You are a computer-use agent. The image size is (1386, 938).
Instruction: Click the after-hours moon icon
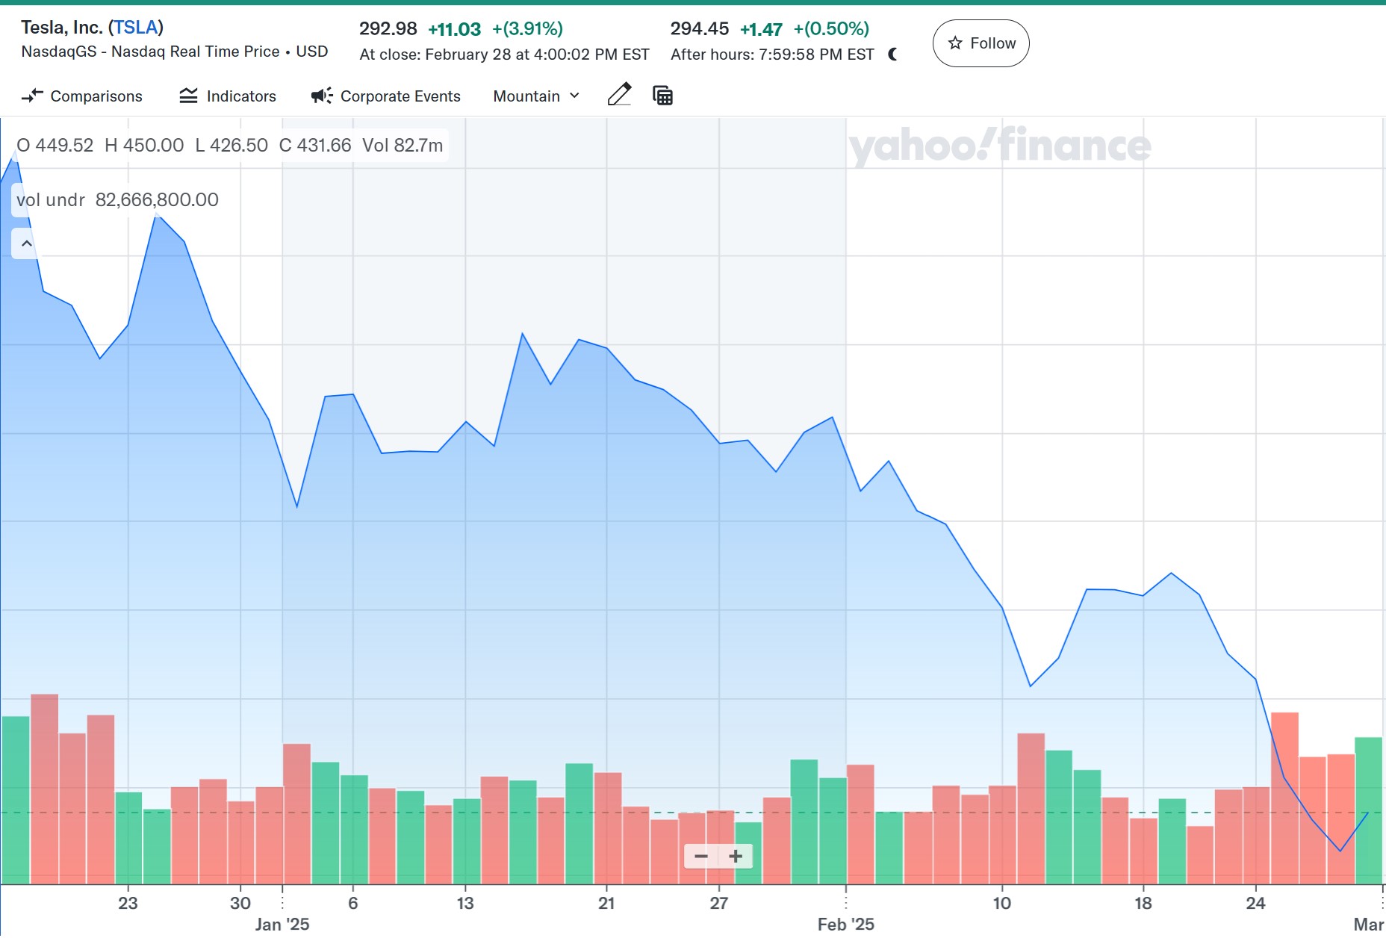pyautogui.click(x=893, y=55)
